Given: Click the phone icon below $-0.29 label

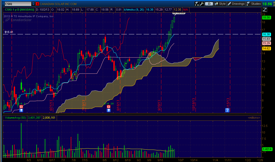Looking at the screenshot, I should (x=109, y=107).
